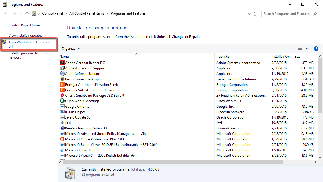Expand the chevron after Control Panel breadcrumb
The width and height of the screenshot is (323, 182).
coord(66,13)
